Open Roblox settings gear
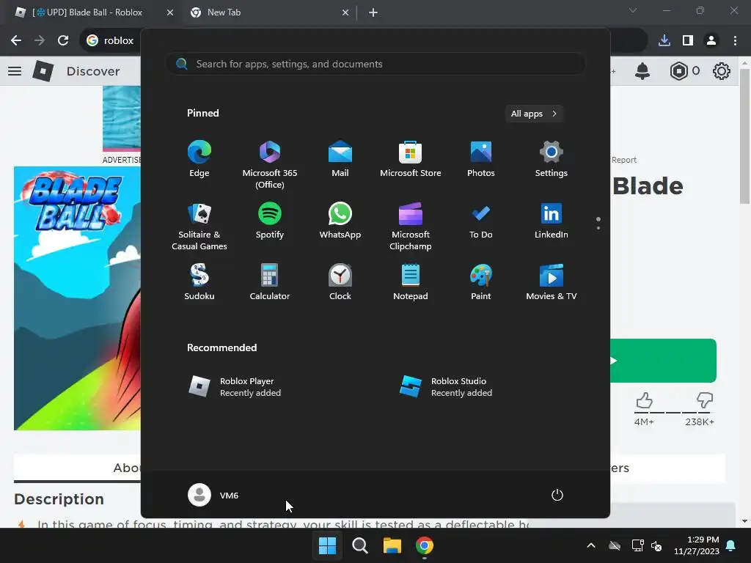 722,71
